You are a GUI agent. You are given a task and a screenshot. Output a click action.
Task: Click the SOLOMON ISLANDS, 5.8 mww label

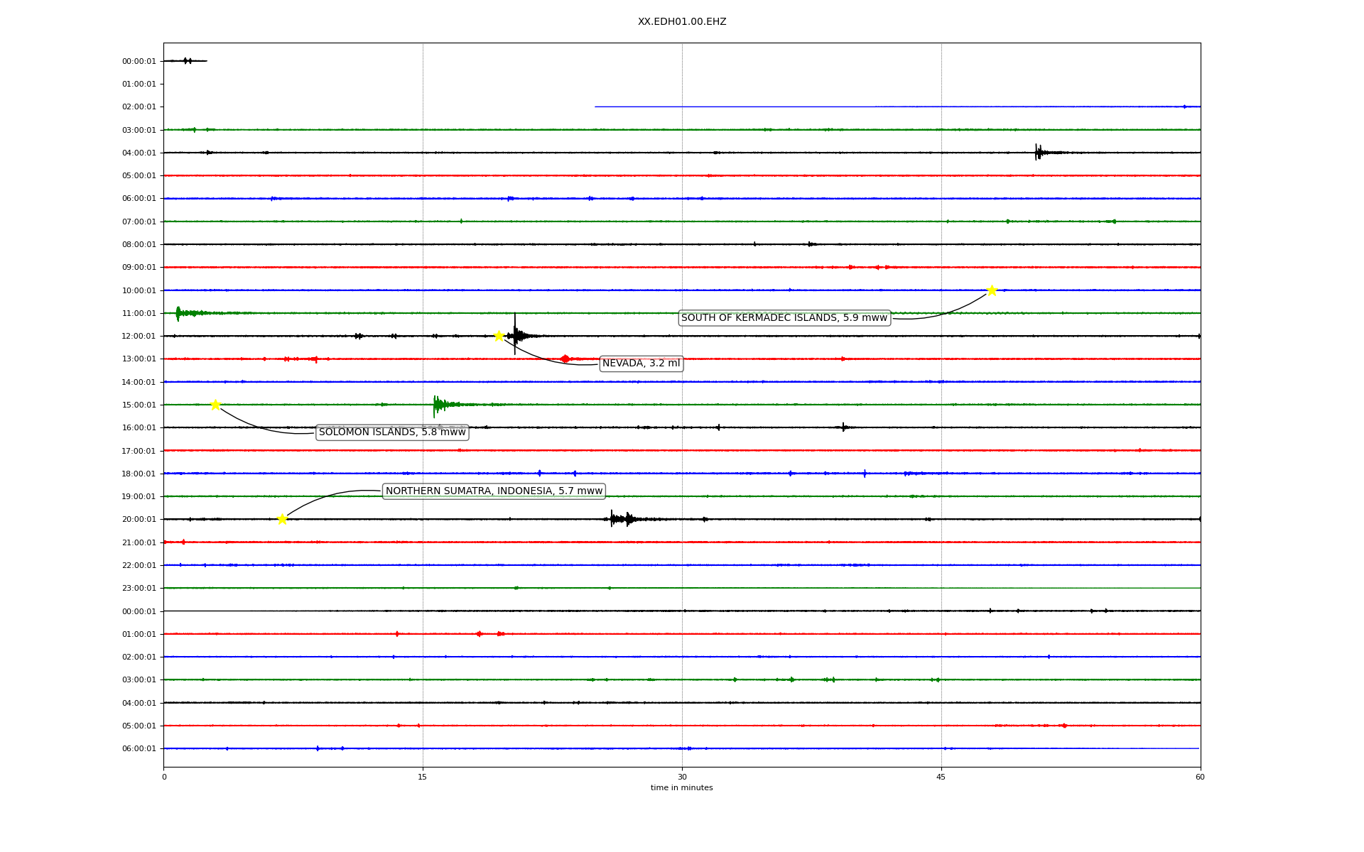pos(392,432)
